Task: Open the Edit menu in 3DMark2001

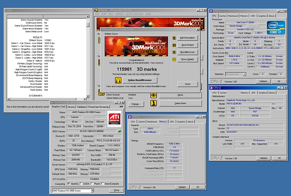Action: click(104, 14)
